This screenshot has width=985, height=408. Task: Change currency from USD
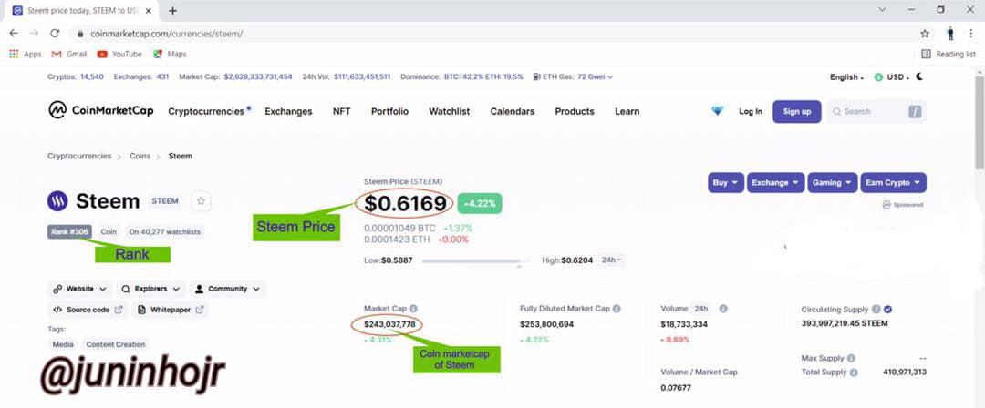point(892,77)
